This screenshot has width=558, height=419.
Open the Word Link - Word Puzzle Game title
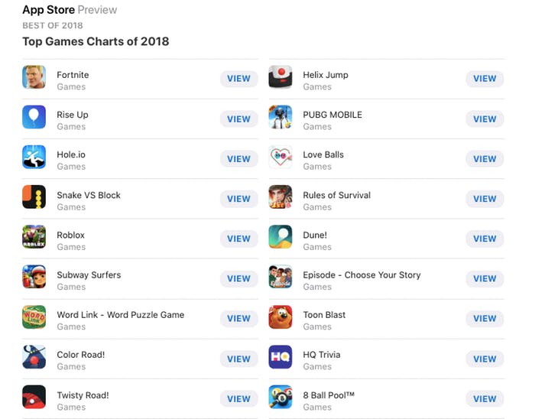tap(120, 314)
